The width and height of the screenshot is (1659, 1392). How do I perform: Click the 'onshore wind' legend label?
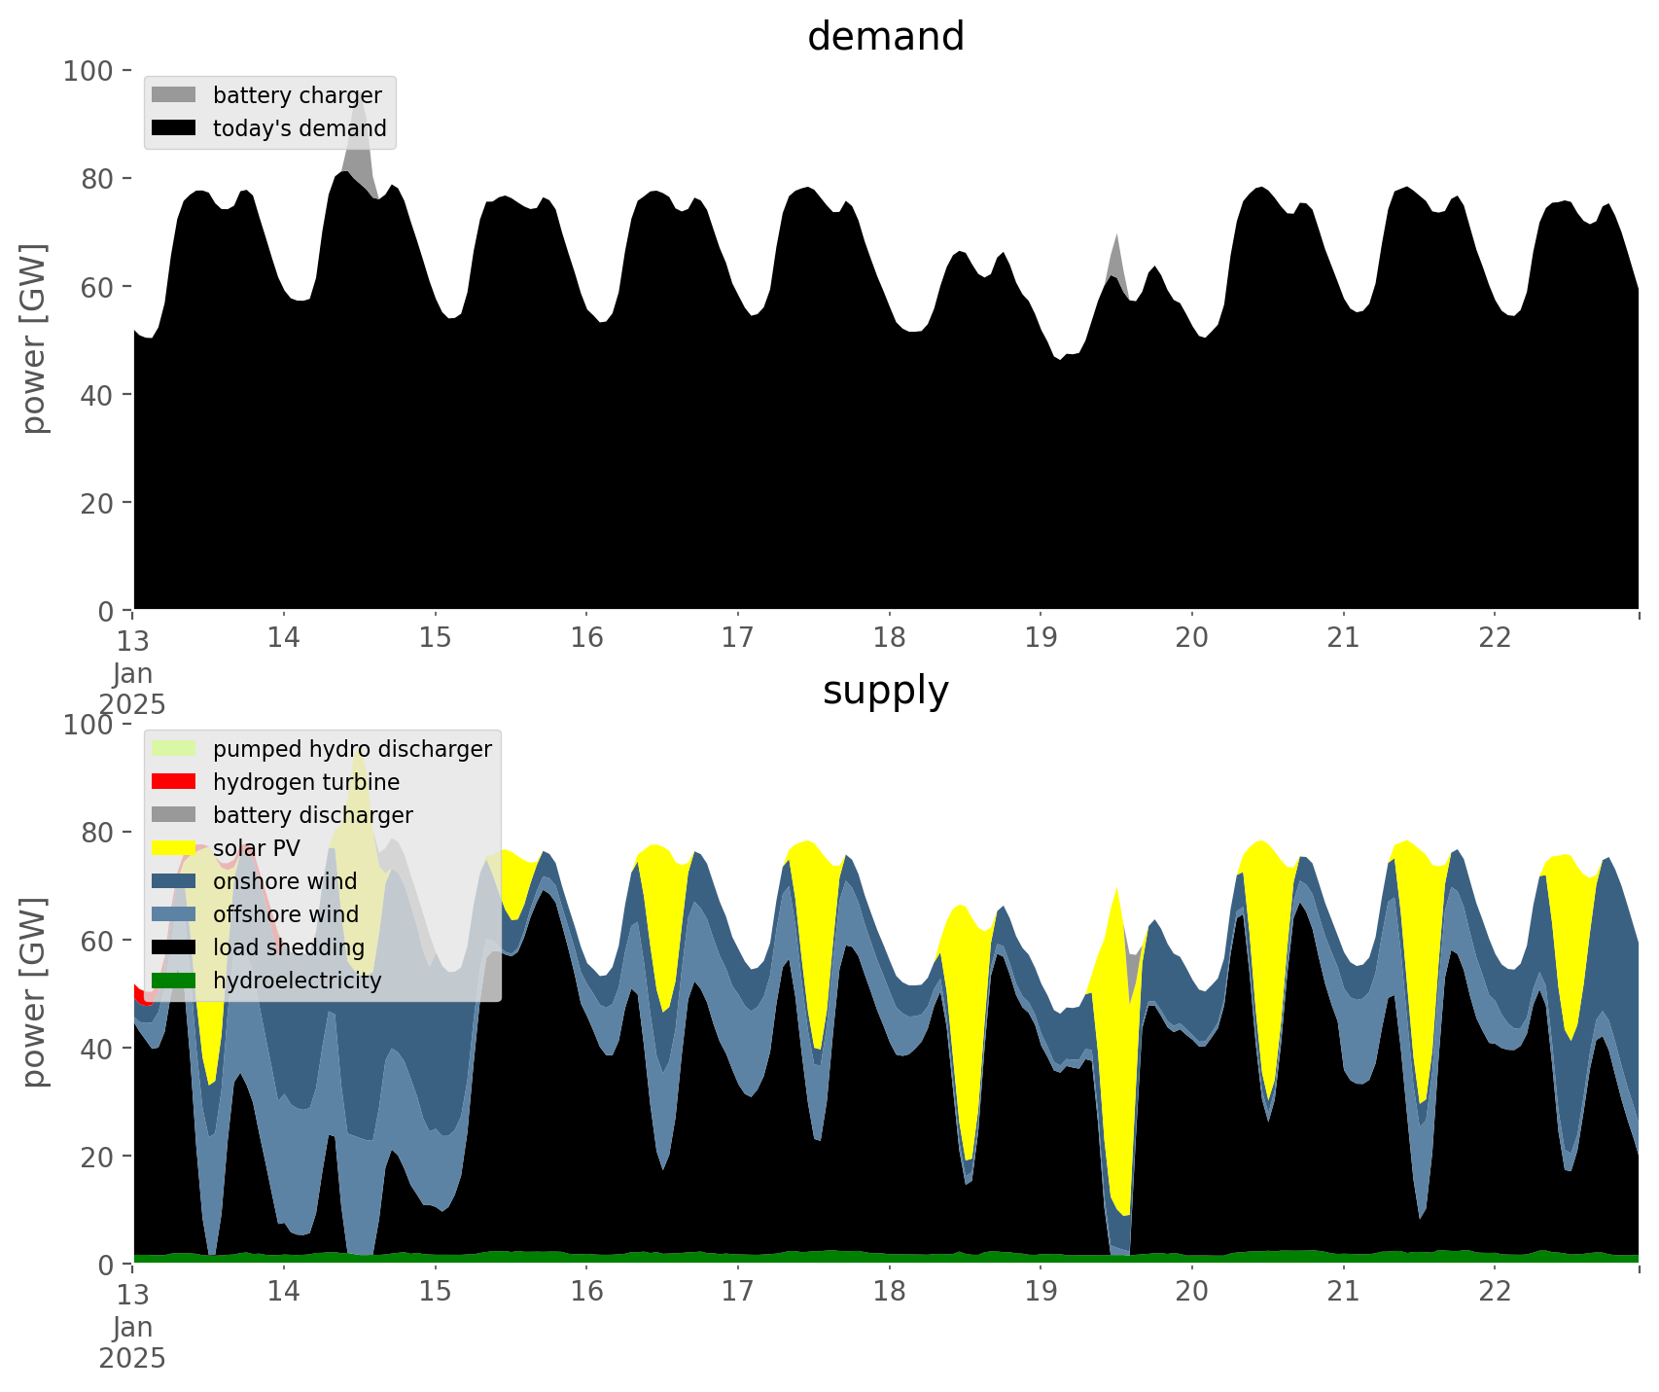[x=285, y=881]
